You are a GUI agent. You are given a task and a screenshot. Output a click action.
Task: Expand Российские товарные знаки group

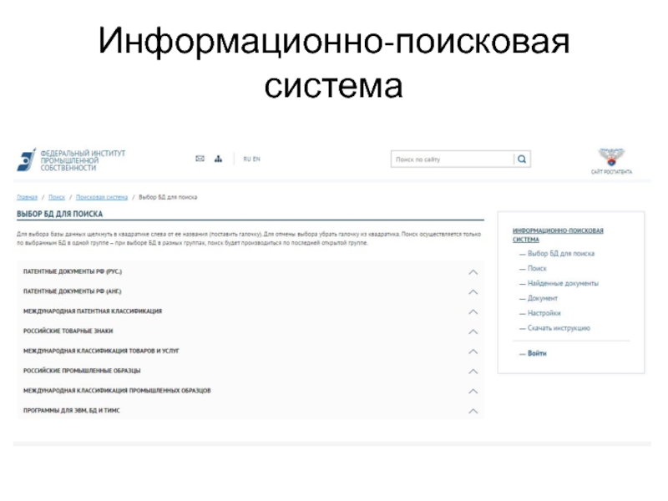pos(473,331)
